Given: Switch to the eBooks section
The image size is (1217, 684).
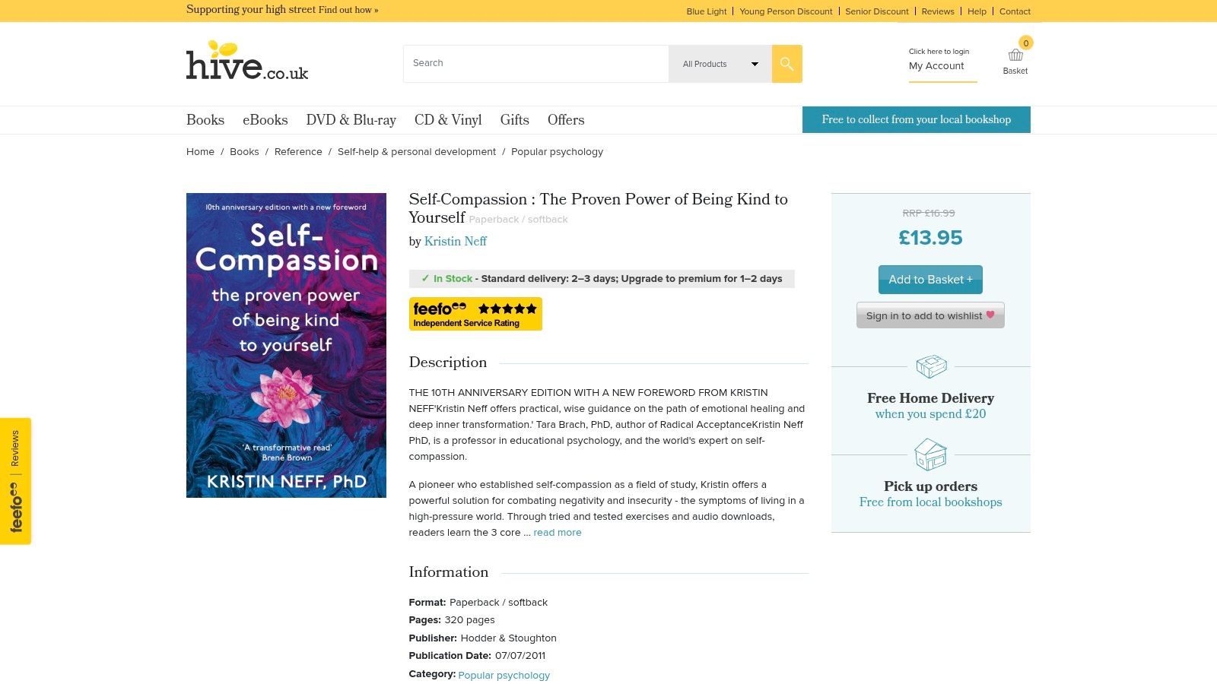Looking at the screenshot, I should point(265,119).
